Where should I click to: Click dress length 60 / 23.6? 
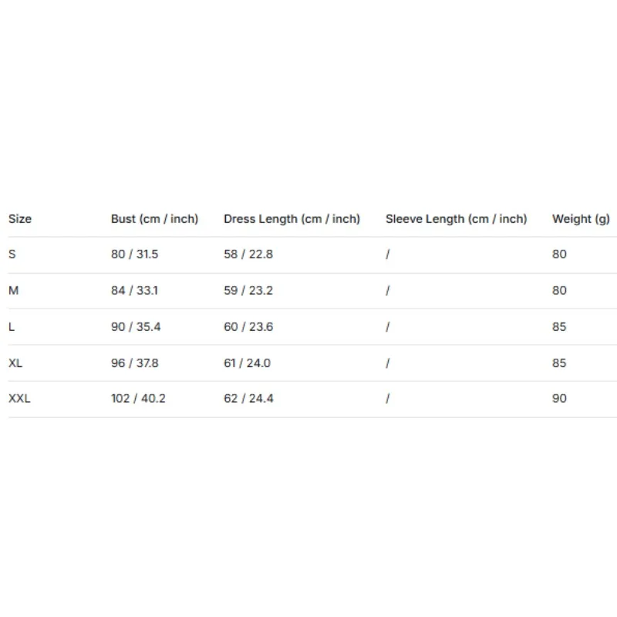(x=248, y=326)
